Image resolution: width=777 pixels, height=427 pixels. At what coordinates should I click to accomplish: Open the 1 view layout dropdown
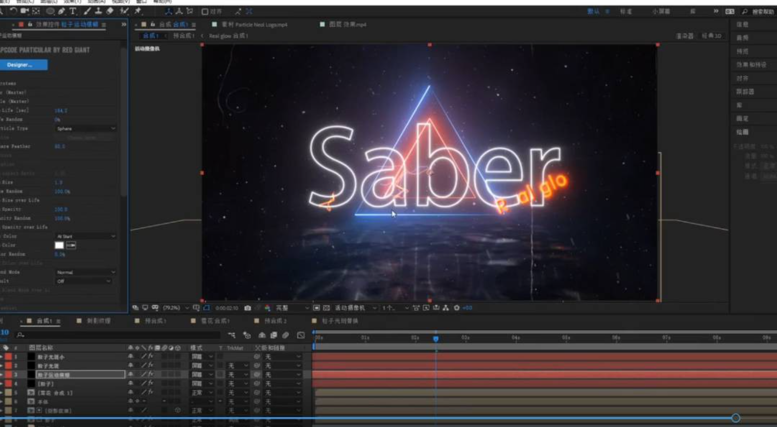395,308
